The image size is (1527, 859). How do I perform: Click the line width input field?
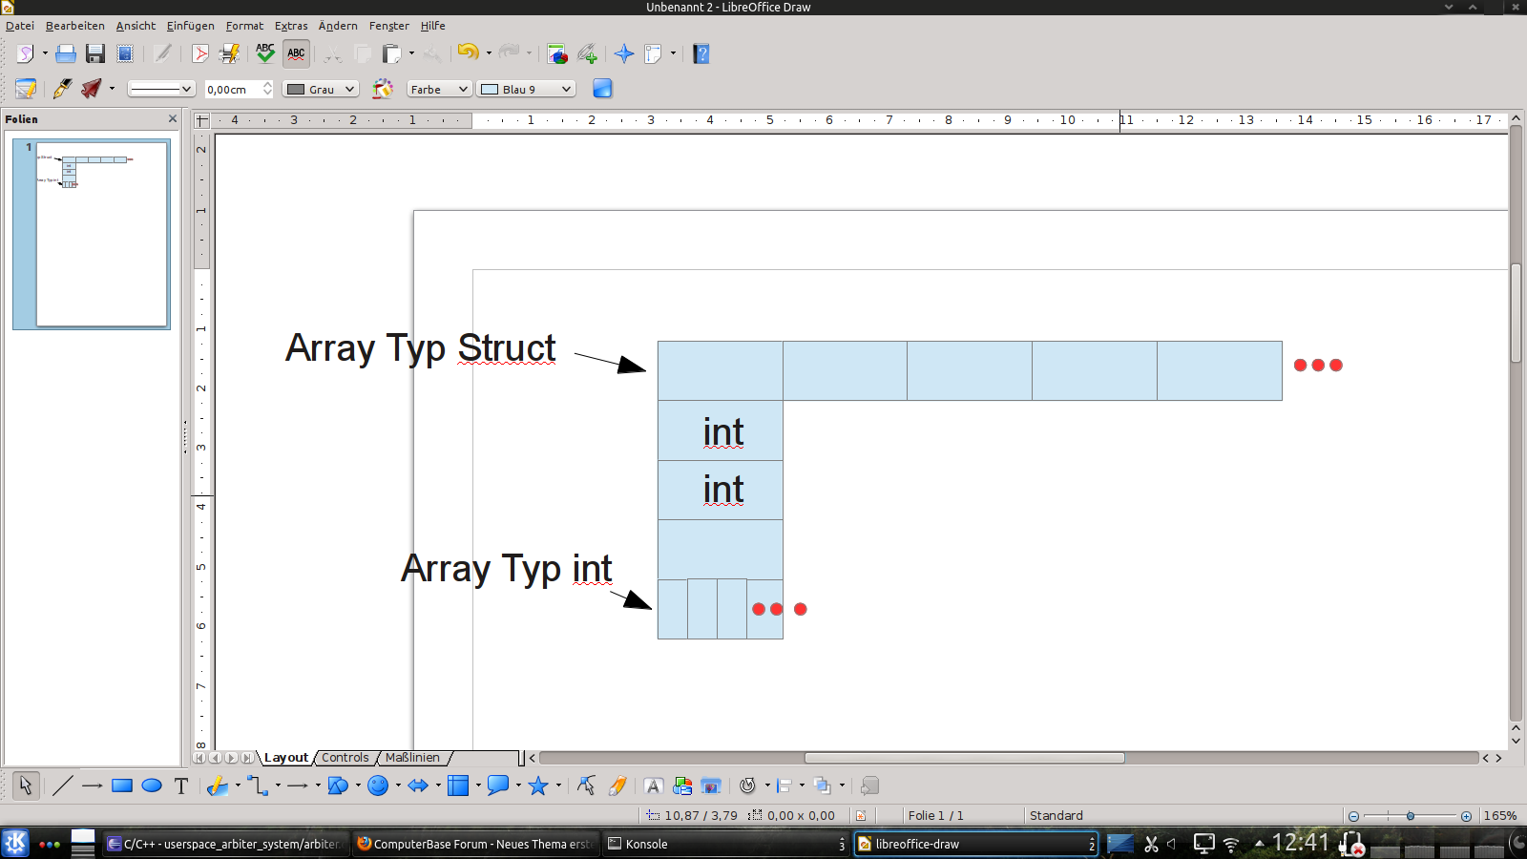pyautogui.click(x=233, y=89)
